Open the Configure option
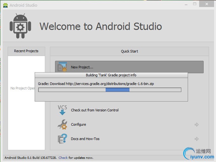 pyautogui.click(x=79, y=124)
